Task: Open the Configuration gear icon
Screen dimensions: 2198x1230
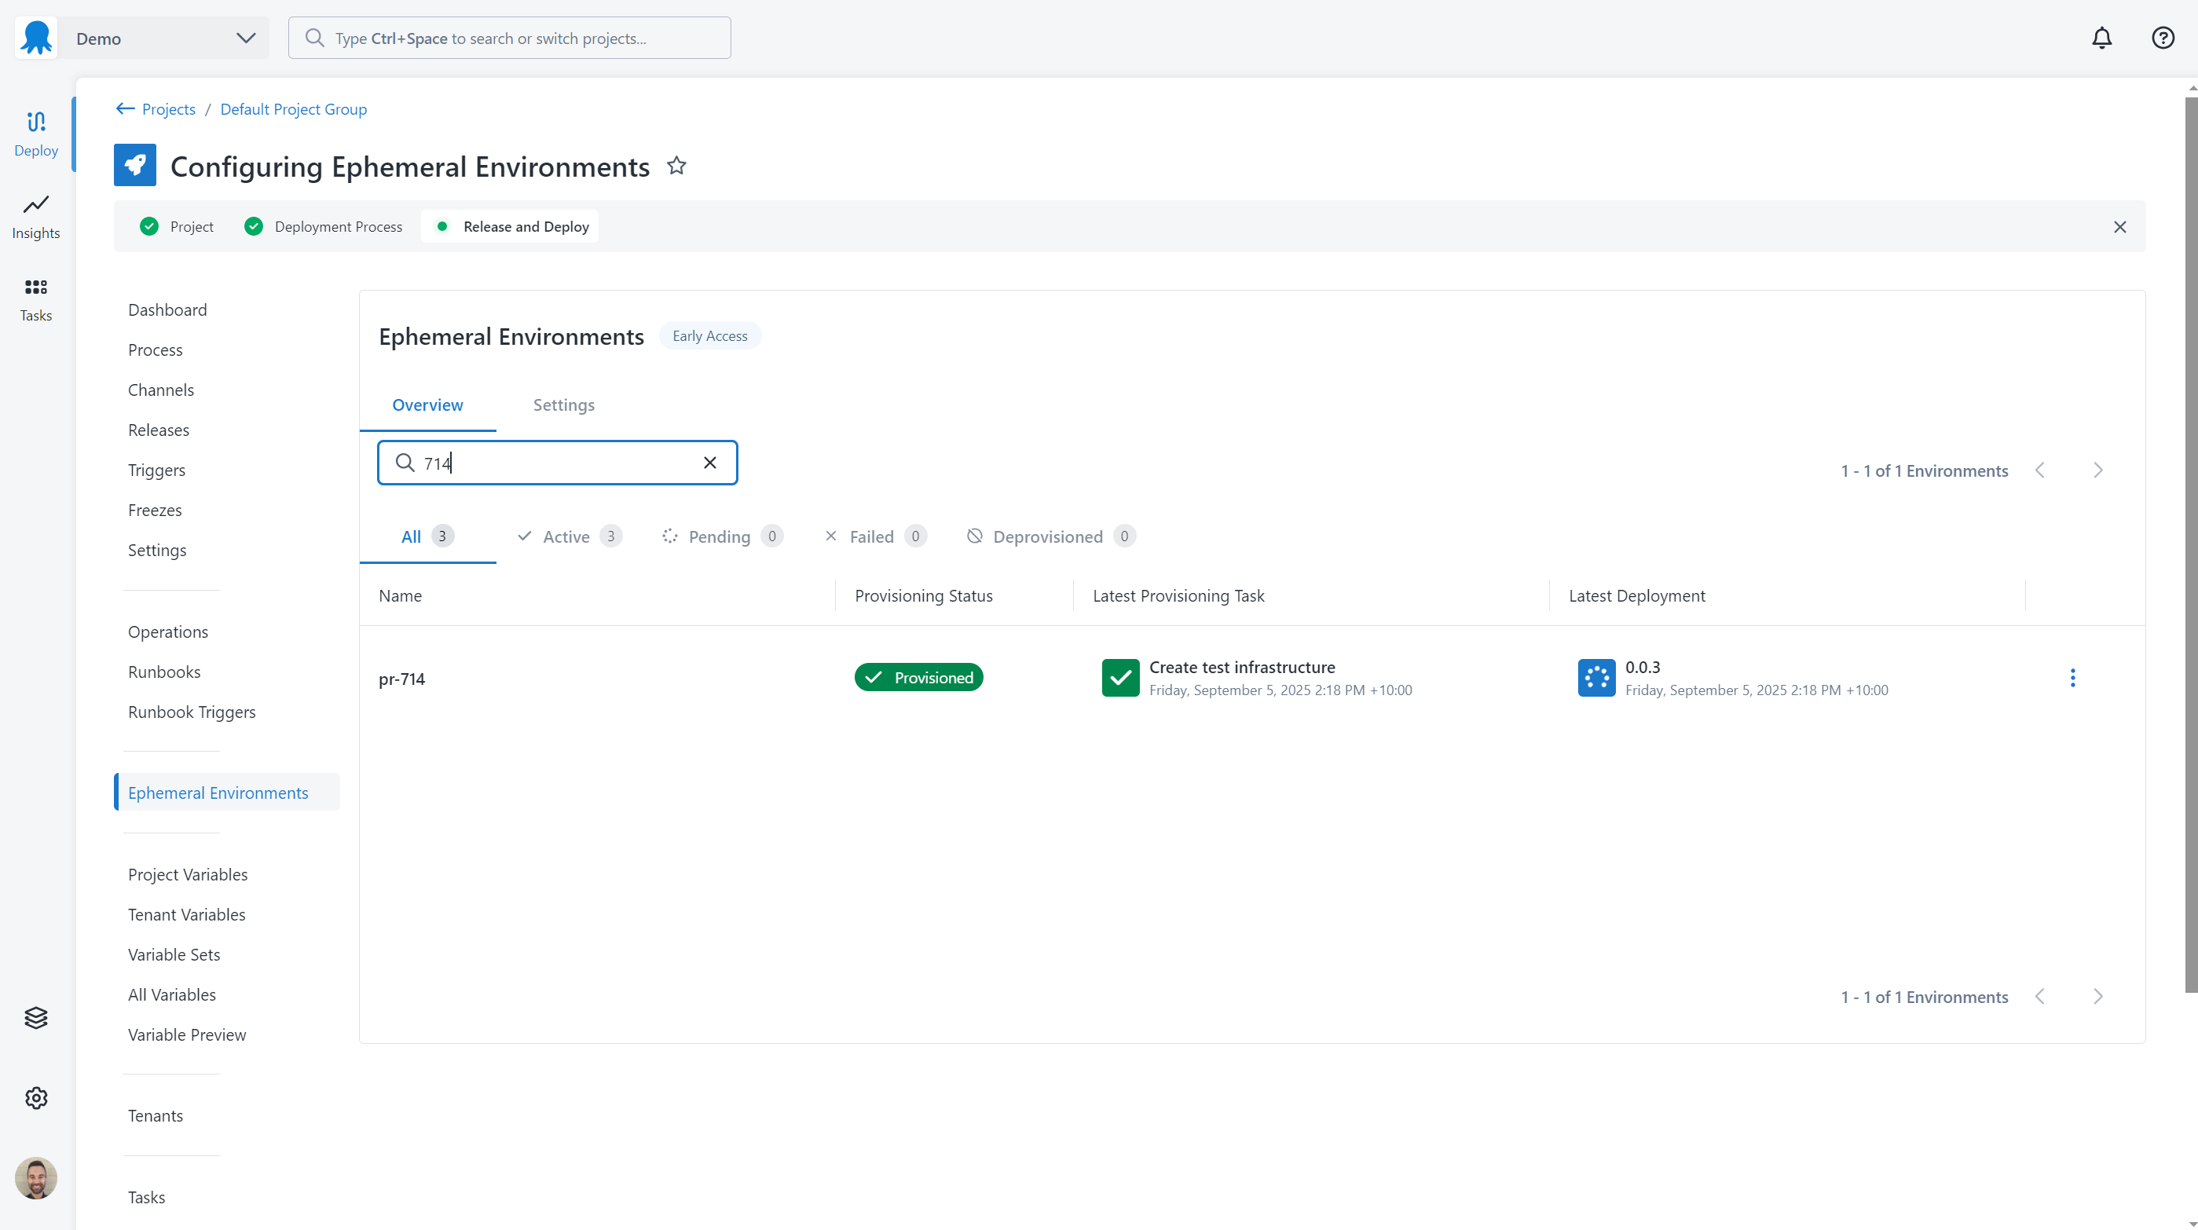Action: point(36,1098)
